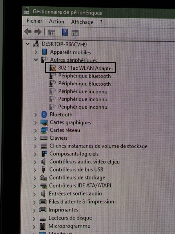Click the Autres périphériques question-mark icon
The image size is (175, 234).
44,60
